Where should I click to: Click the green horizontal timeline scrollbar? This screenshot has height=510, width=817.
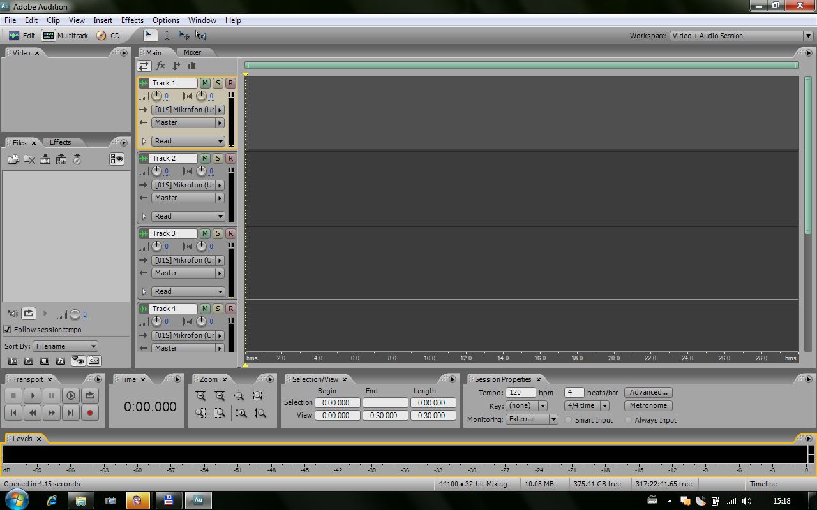(x=521, y=65)
